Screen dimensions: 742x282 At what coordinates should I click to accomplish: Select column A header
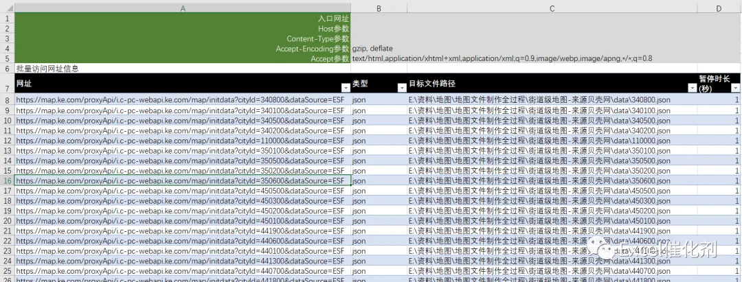point(183,8)
